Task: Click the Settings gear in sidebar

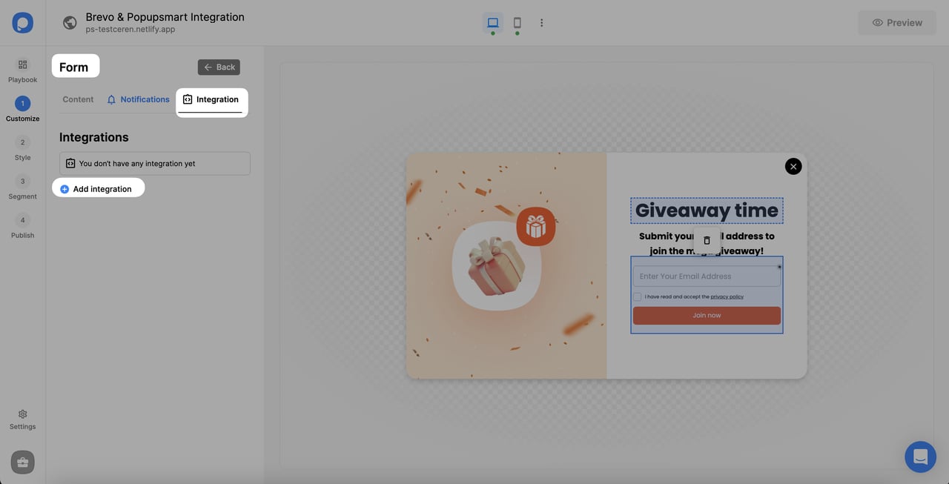Action: (x=22, y=414)
